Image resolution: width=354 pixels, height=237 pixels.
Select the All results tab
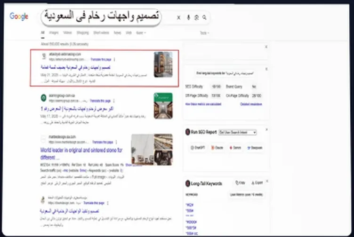pos(43,33)
